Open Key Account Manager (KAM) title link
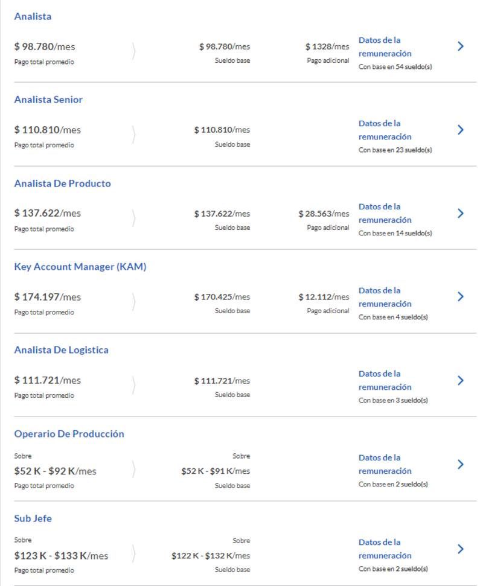This screenshot has width=483, height=586. 80,267
